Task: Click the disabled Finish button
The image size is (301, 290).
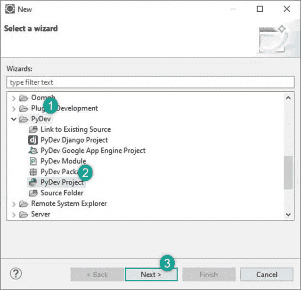Action: [209, 274]
